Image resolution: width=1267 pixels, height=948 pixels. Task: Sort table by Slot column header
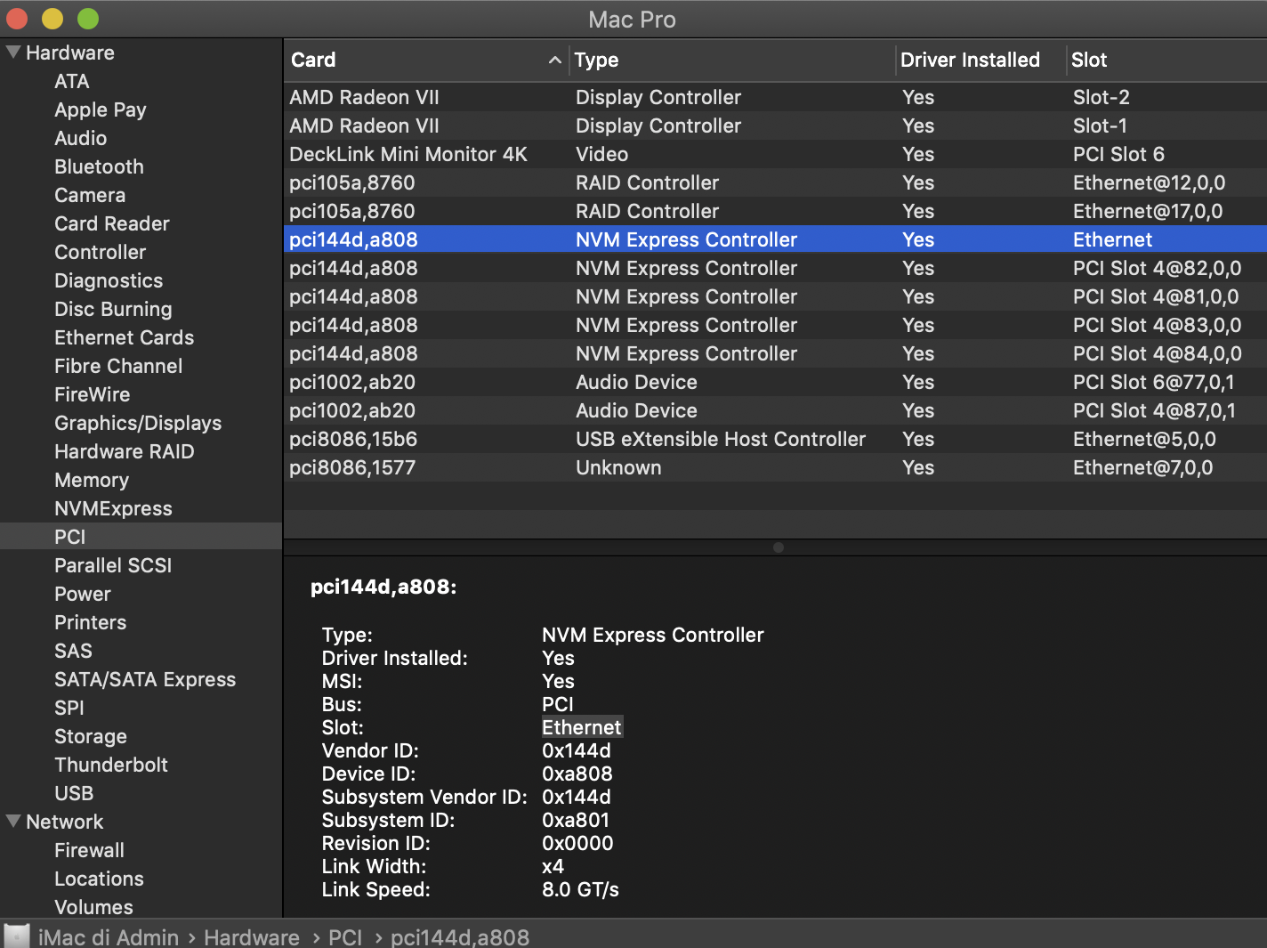pyautogui.click(x=1166, y=60)
